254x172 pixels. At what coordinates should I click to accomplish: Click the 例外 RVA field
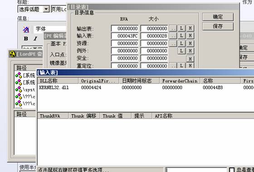click(125, 51)
